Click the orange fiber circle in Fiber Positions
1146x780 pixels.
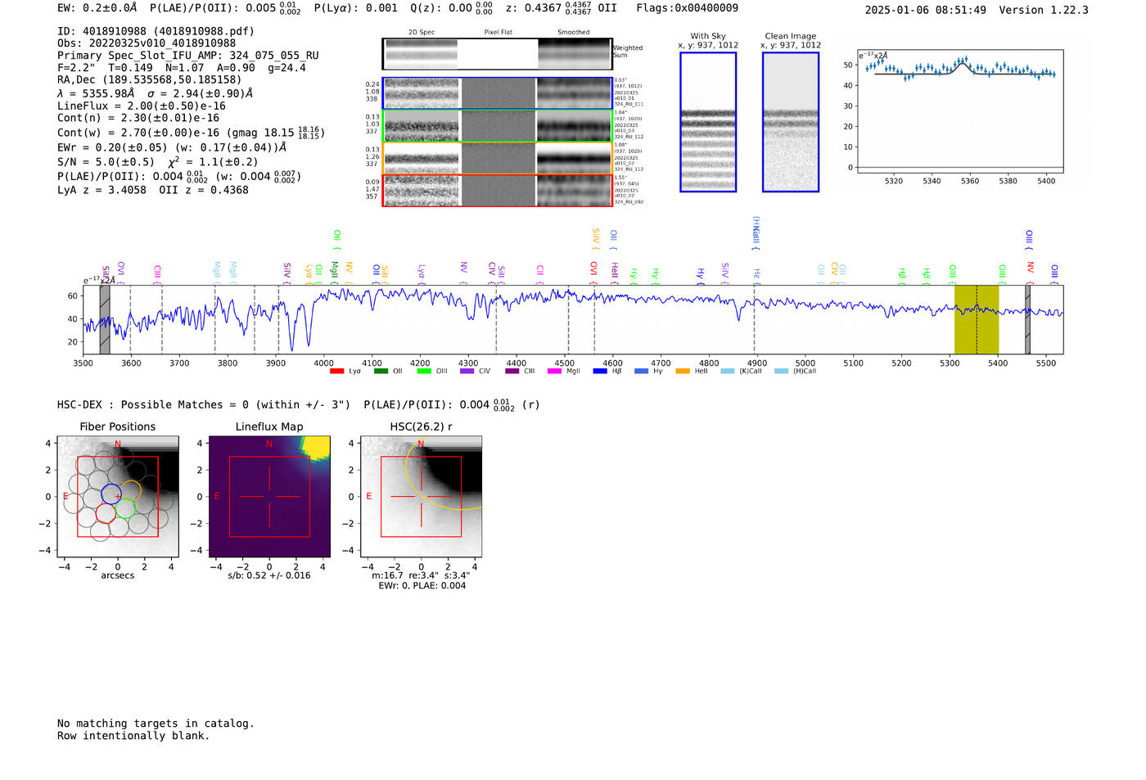[x=131, y=490]
